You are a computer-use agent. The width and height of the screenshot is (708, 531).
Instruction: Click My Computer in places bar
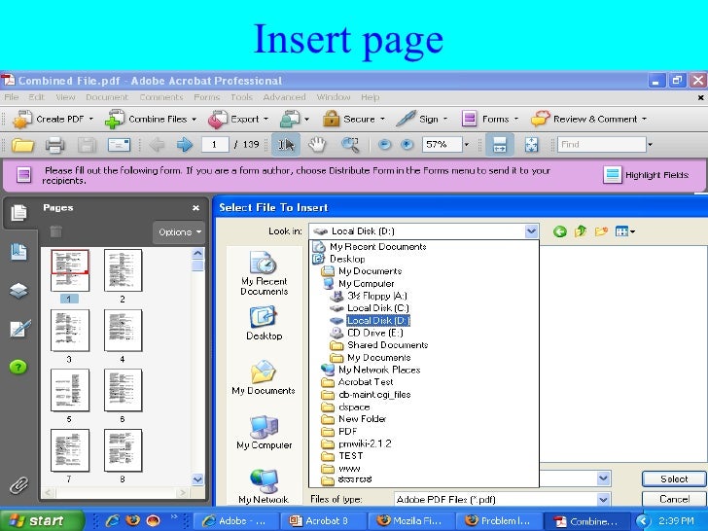tap(265, 432)
